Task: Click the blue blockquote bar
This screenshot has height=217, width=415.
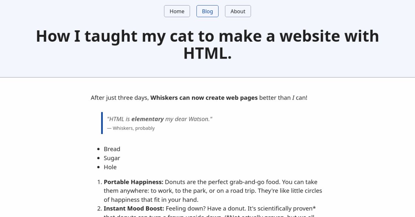Action: tap(102, 123)
